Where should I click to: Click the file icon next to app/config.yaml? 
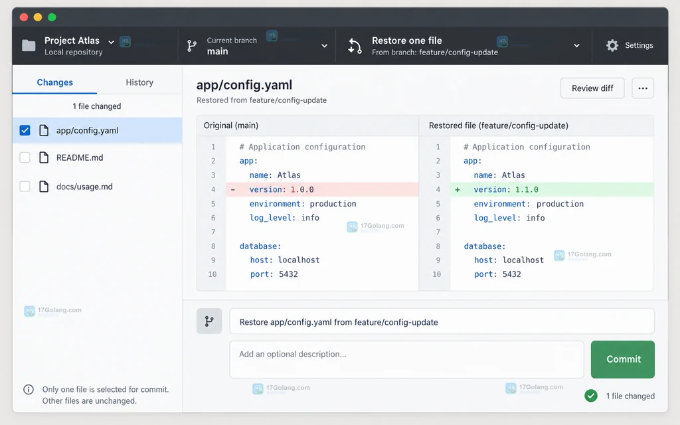tap(44, 131)
